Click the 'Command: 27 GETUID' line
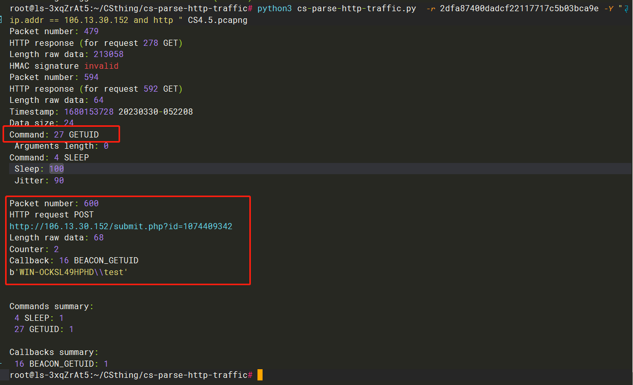The height and width of the screenshot is (385, 633). (54, 134)
